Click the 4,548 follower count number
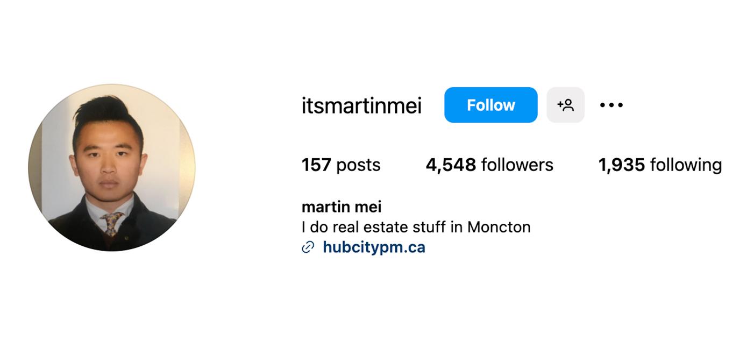This screenshot has height=341, width=754. pos(451,165)
